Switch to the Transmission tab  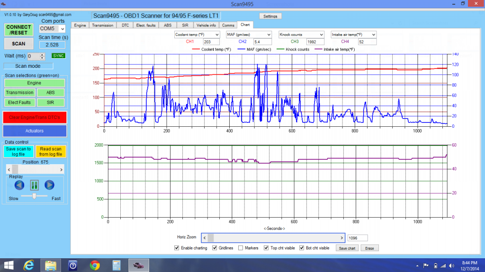tap(103, 26)
